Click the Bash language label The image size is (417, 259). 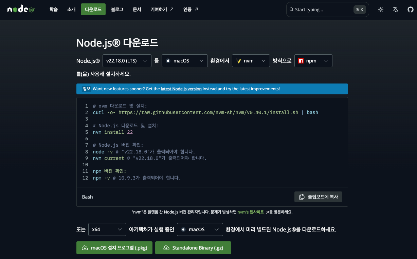tap(87, 197)
